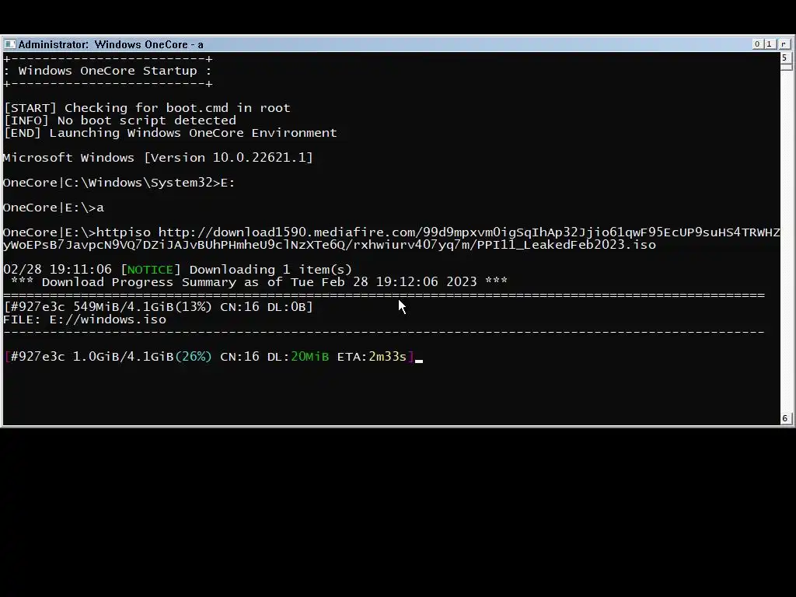Click the cyan '(26%)' percentage
Viewport: 796px width, 597px height.
click(193, 356)
